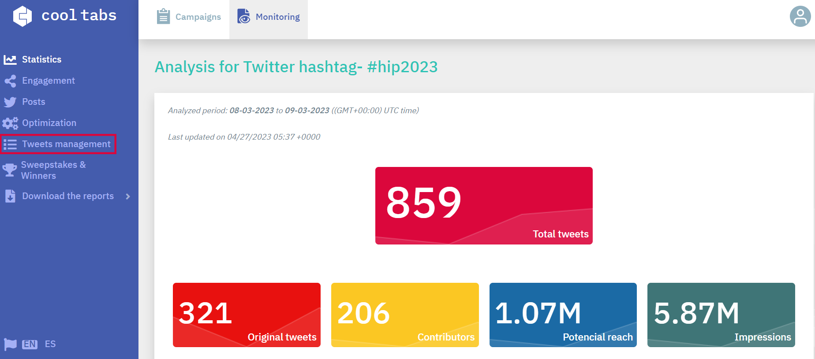Expand Download the reports chevron
The image size is (815, 359).
[x=128, y=196]
